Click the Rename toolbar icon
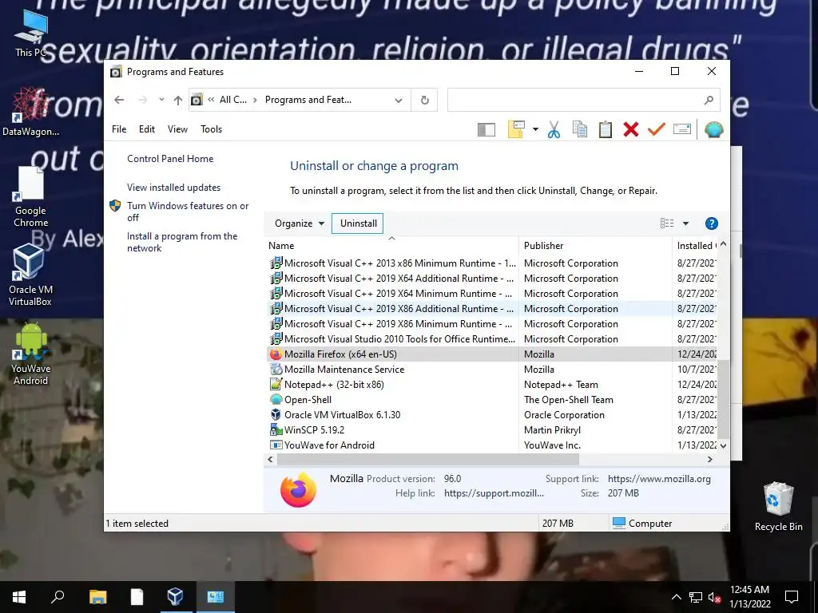This screenshot has height=613, width=818. click(x=682, y=129)
